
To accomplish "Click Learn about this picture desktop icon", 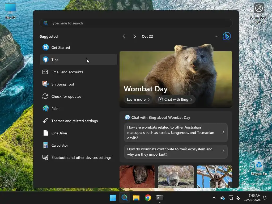I will point(259,13).
